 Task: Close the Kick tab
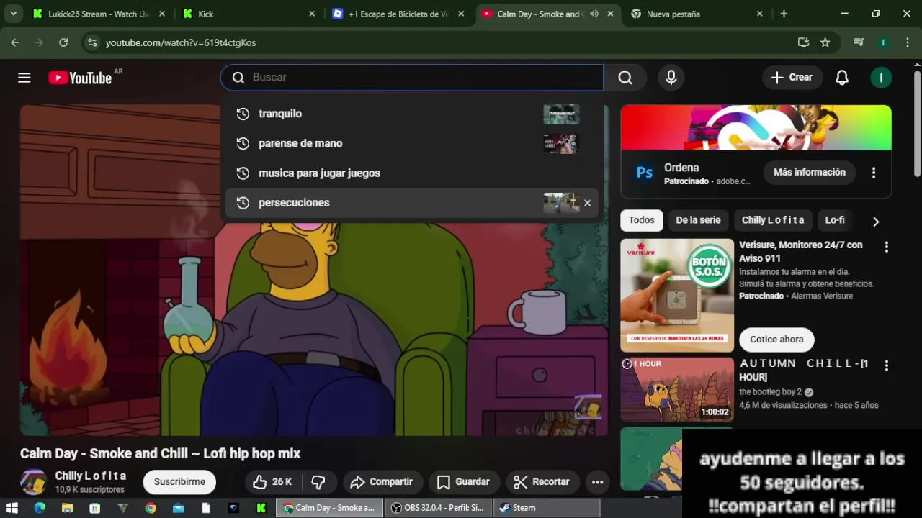pyautogui.click(x=311, y=14)
